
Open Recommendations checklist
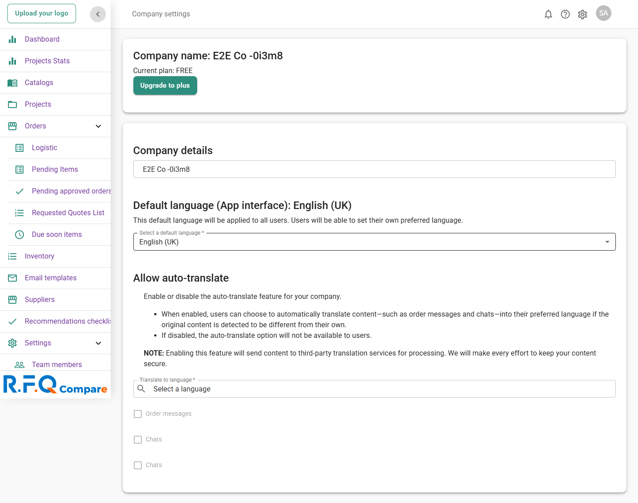[x=68, y=321]
